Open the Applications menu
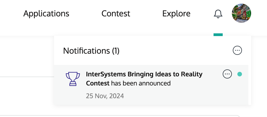267x117 pixels. click(46, 14)
